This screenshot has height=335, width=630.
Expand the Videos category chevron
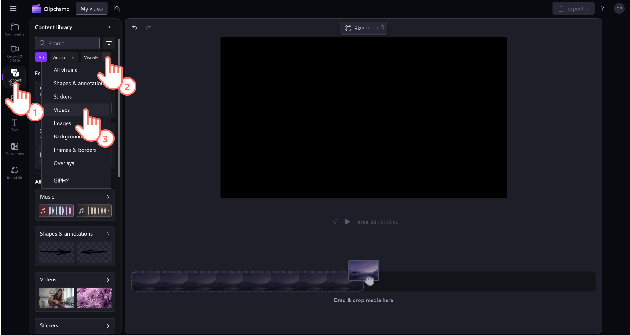[108, 280]
